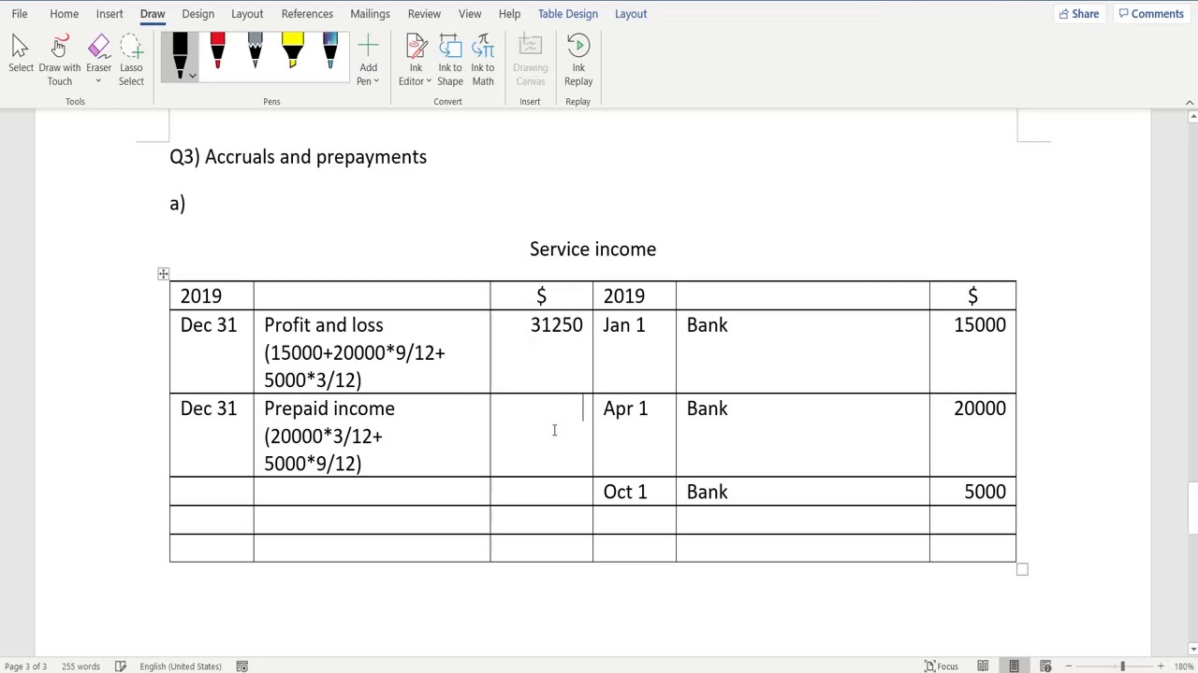Image resolution: width=1198 pixels, height=673 pixels.
Task: Click the Apr 1 date cell
Action: point(634,436)
